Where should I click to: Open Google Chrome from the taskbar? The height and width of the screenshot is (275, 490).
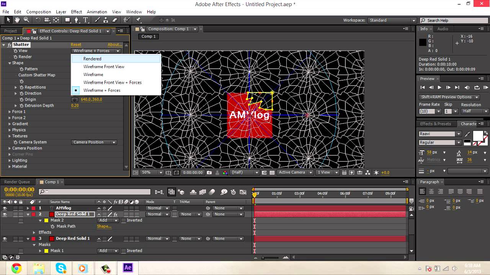[16, 268]
